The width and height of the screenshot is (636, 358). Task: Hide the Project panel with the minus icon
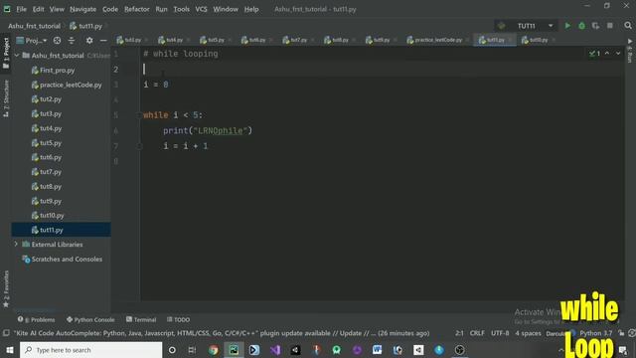coord(103,40)
